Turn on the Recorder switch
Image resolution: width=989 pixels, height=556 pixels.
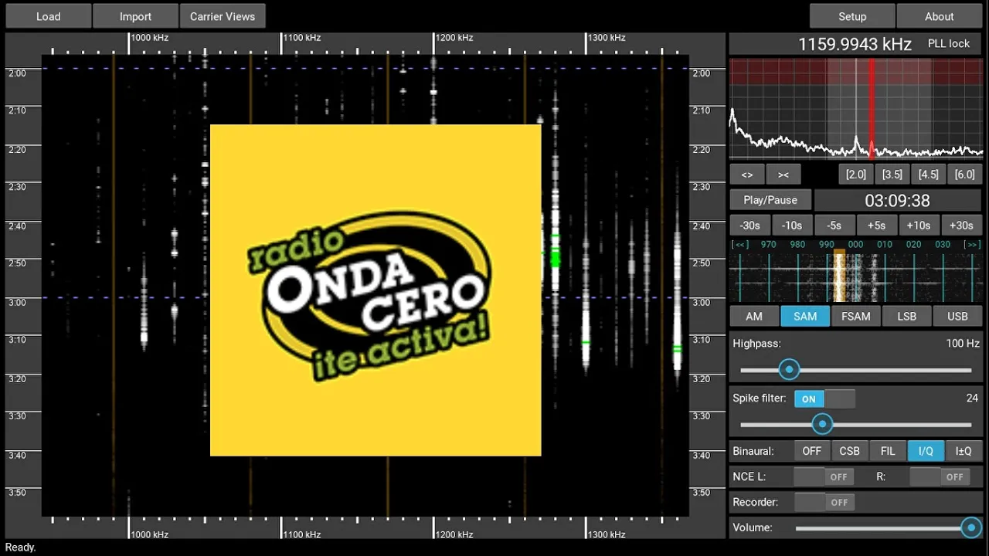click(x=824, y=503)
